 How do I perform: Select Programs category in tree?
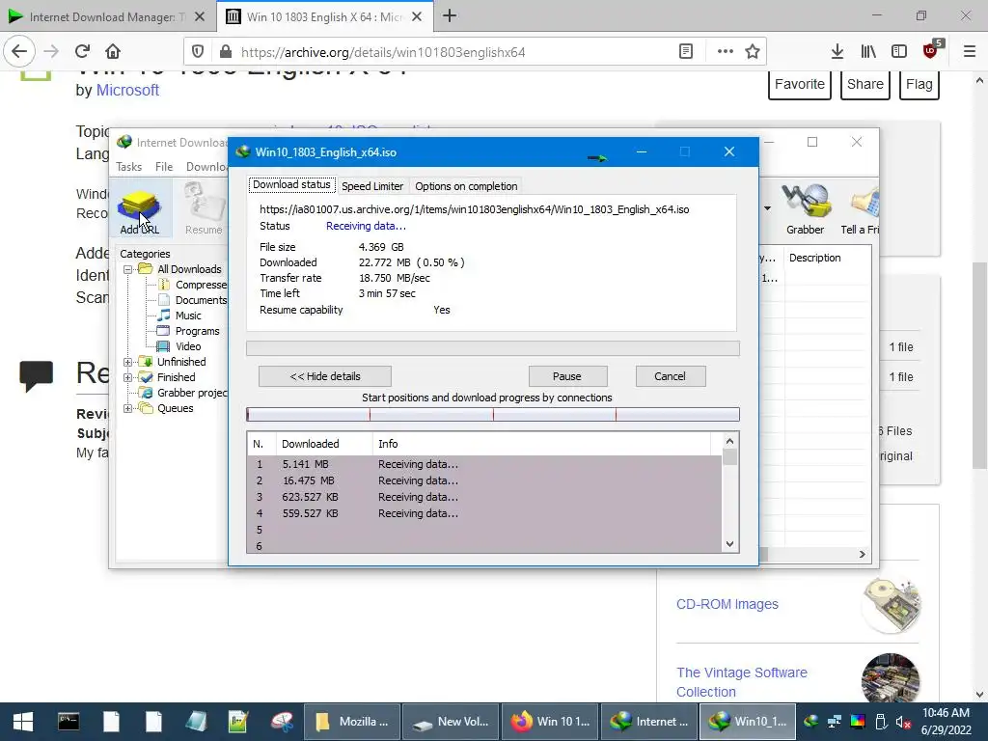coord(197,331)
